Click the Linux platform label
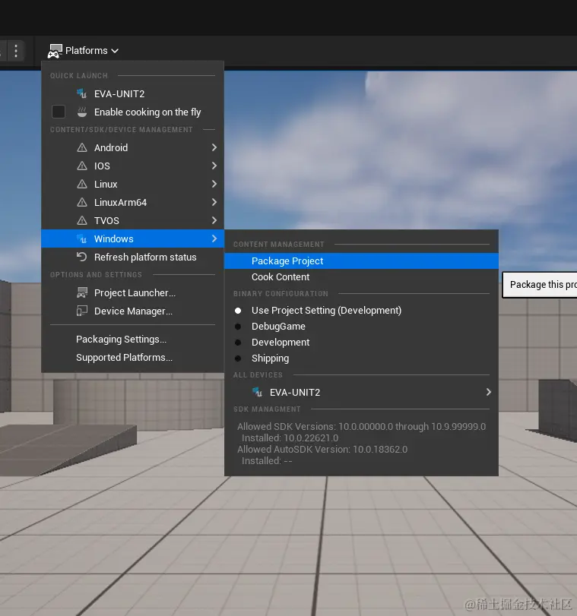 106,185
